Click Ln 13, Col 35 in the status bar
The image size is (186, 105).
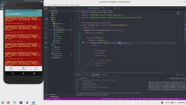[x=120, y=99]
